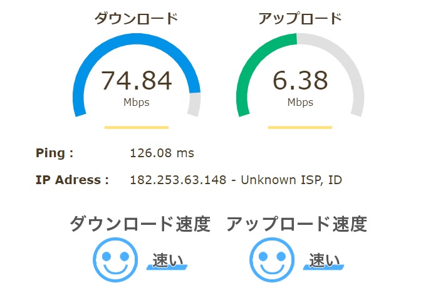Click the upload speed smiley face icon
Image resolution: width=448 pixels, height=295 pixels.
[272, 260]
